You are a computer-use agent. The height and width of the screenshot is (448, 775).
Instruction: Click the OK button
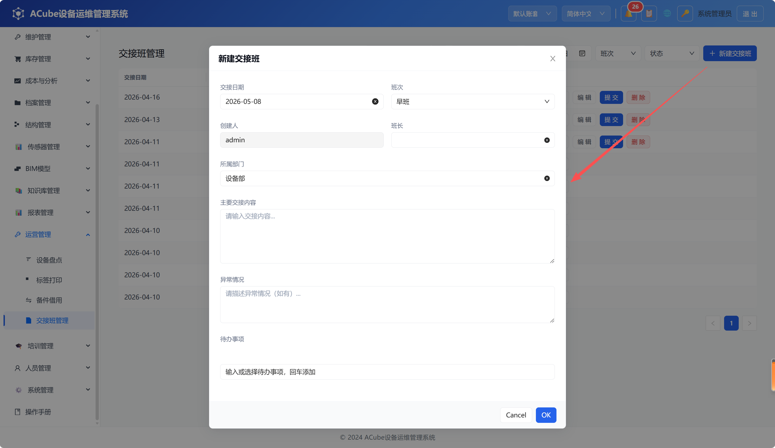(546, 415)
